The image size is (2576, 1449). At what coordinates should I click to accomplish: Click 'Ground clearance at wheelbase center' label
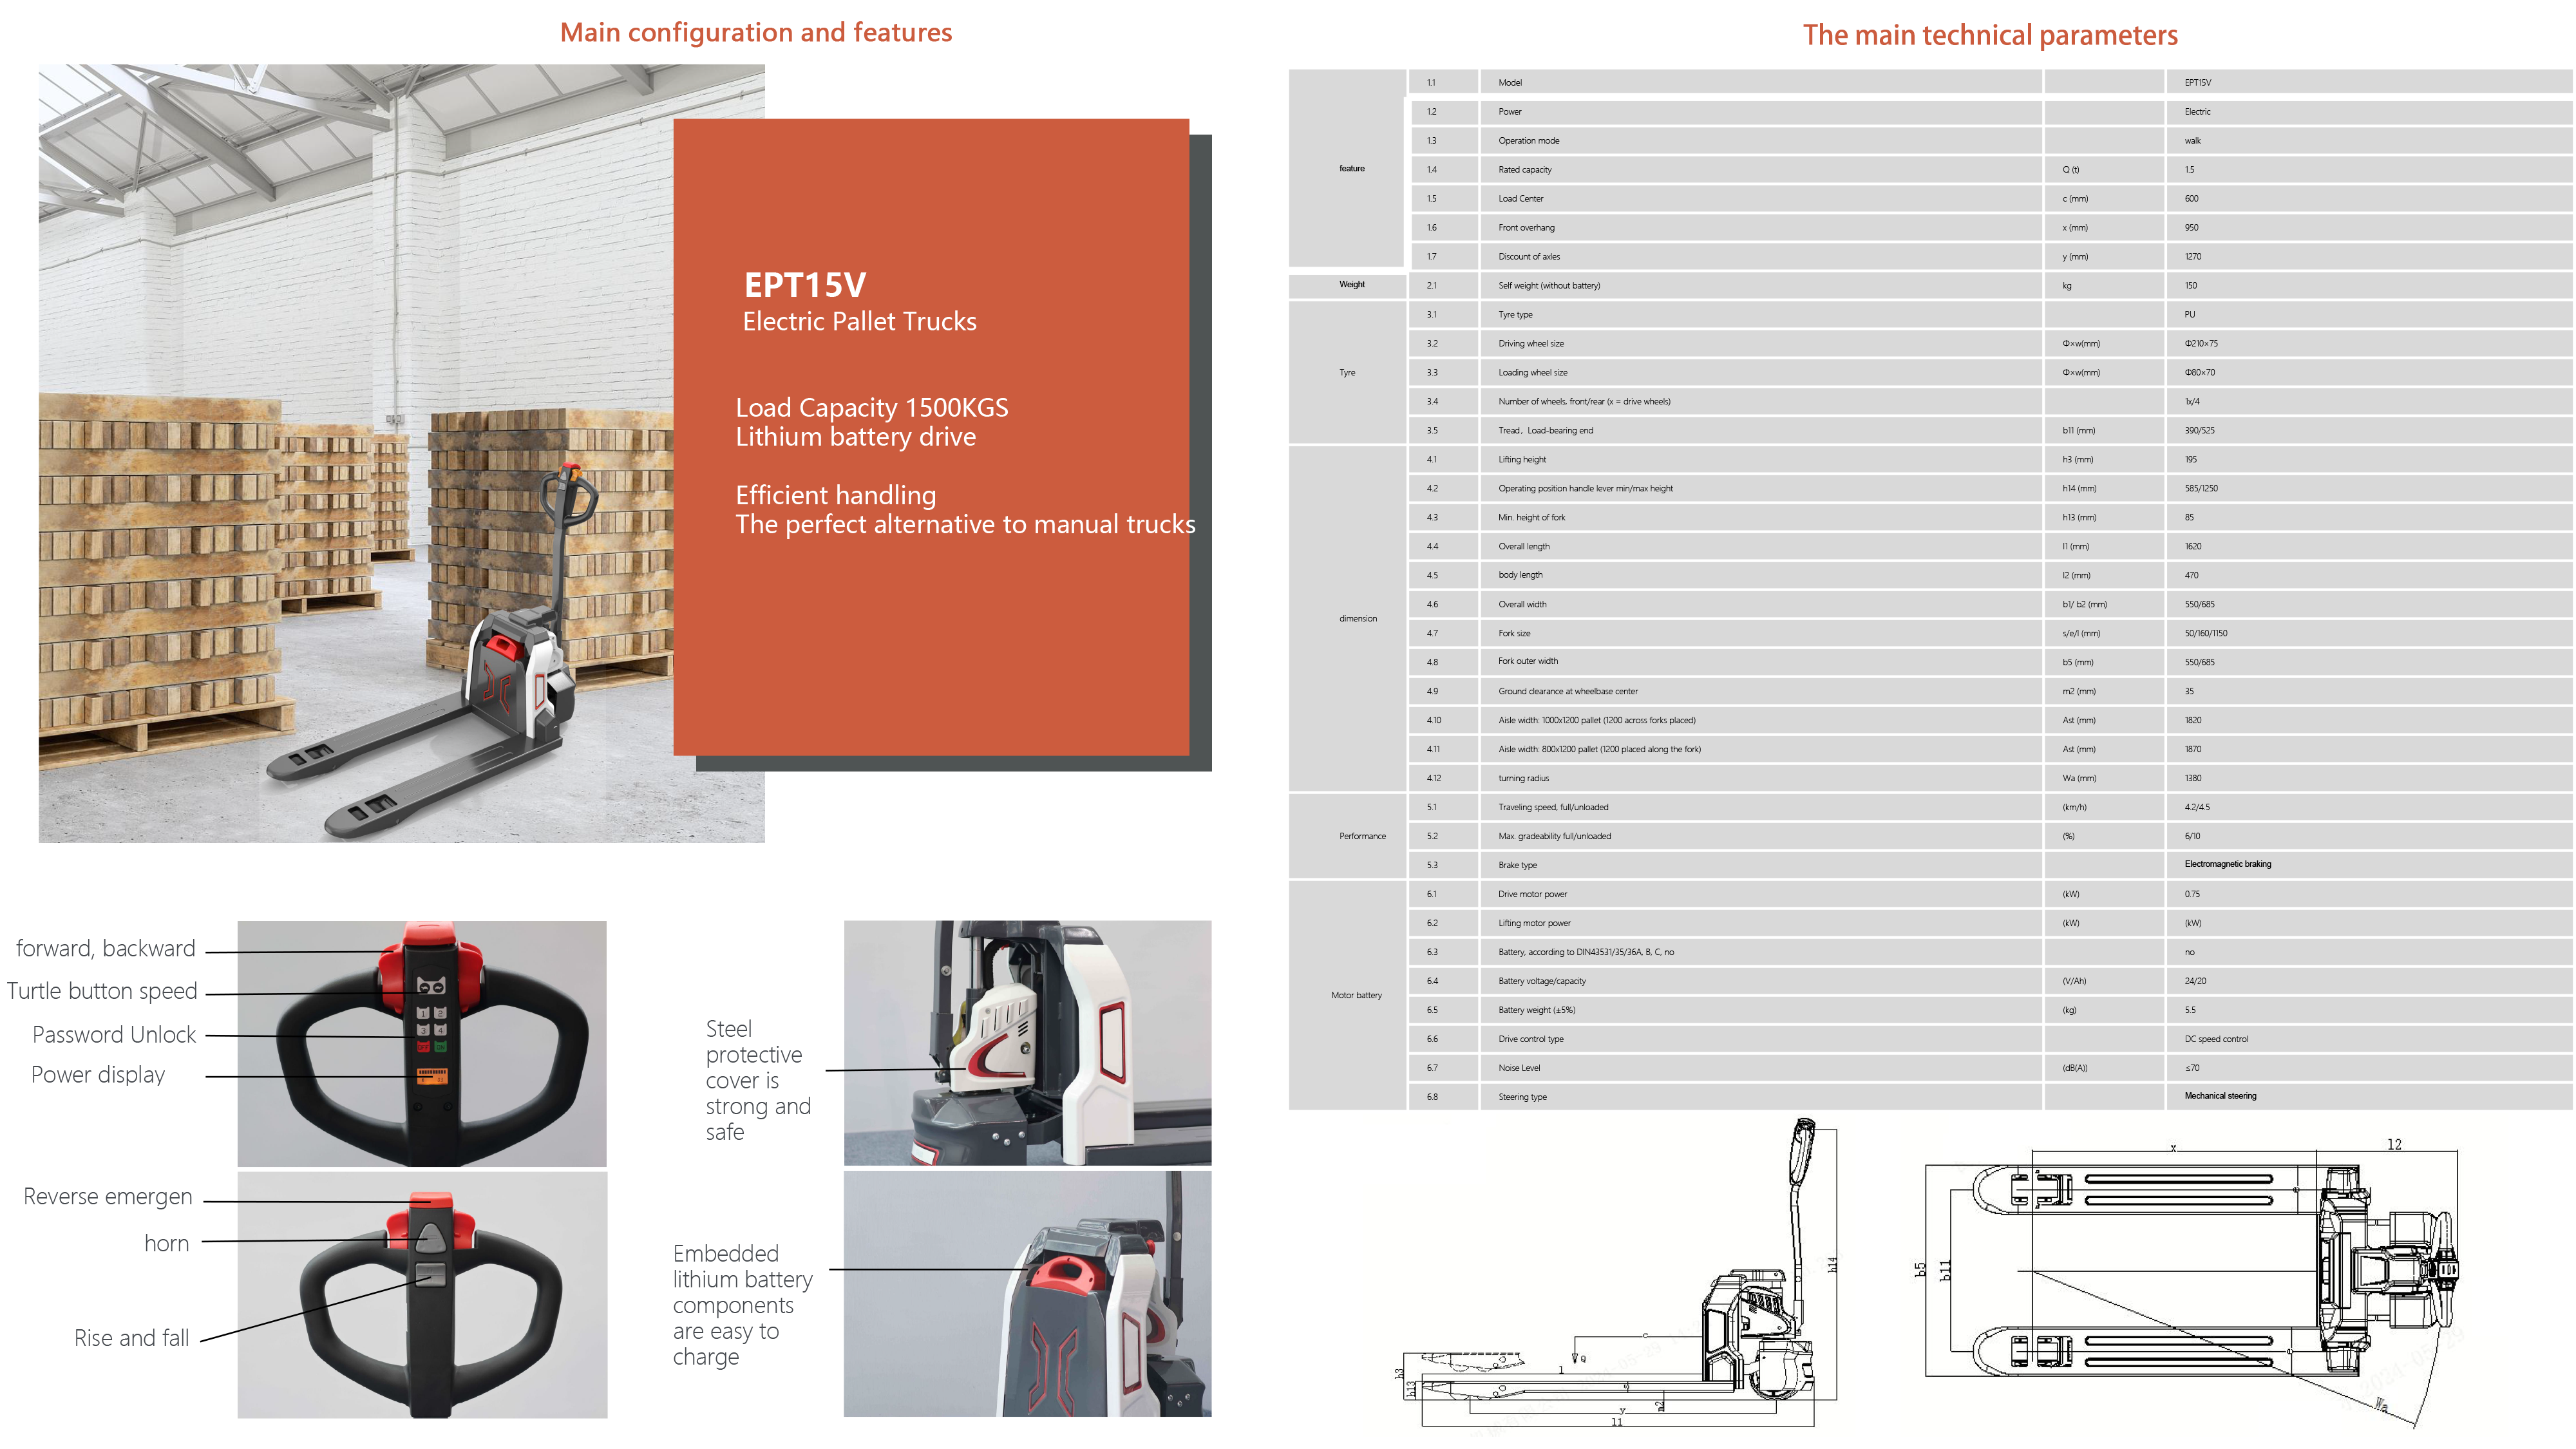(1567, 692)
